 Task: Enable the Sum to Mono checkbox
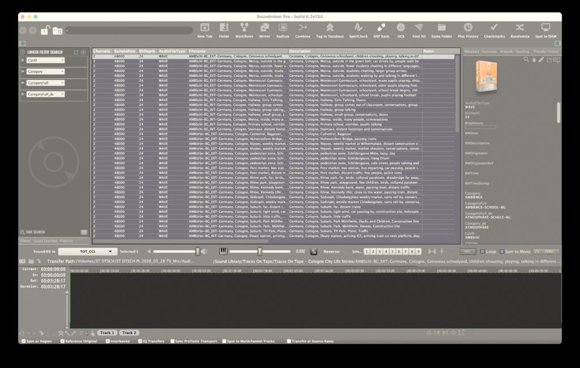coord(502,251)
